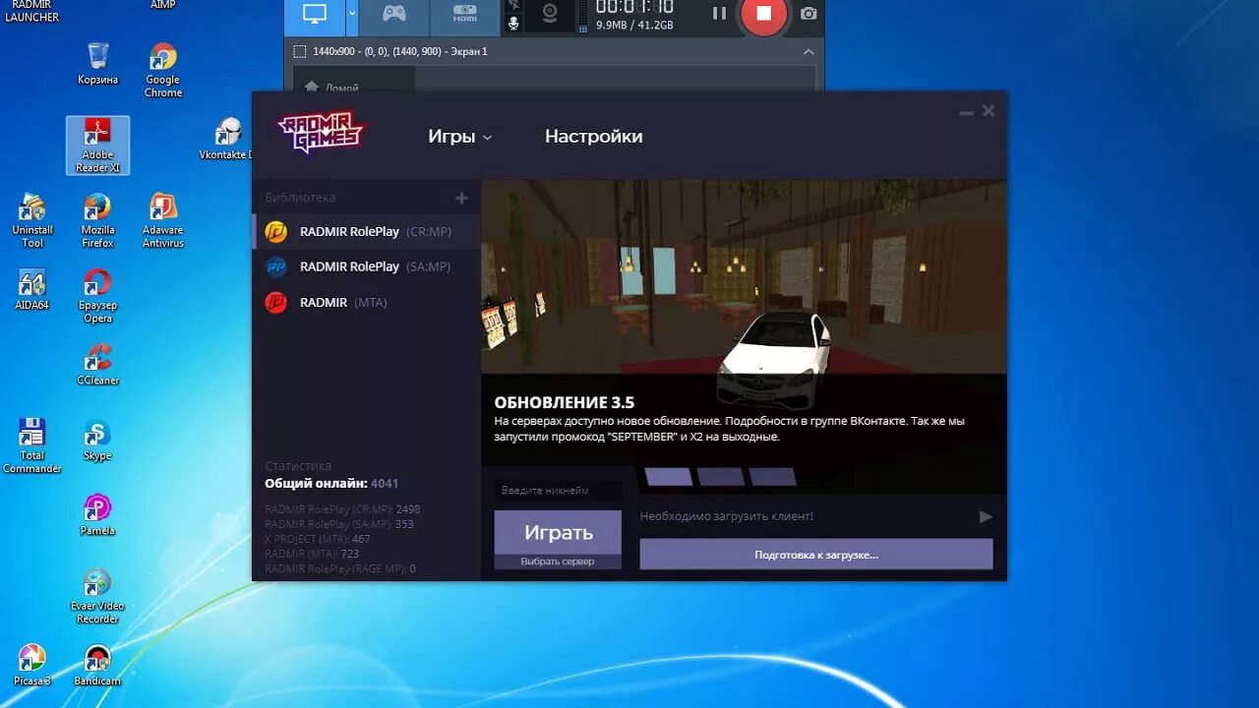The width and height of the screenshot is (1259, 708).
Task: Click the Radmir Games logo
Action: pyautogui.click(x=321, y=131)
